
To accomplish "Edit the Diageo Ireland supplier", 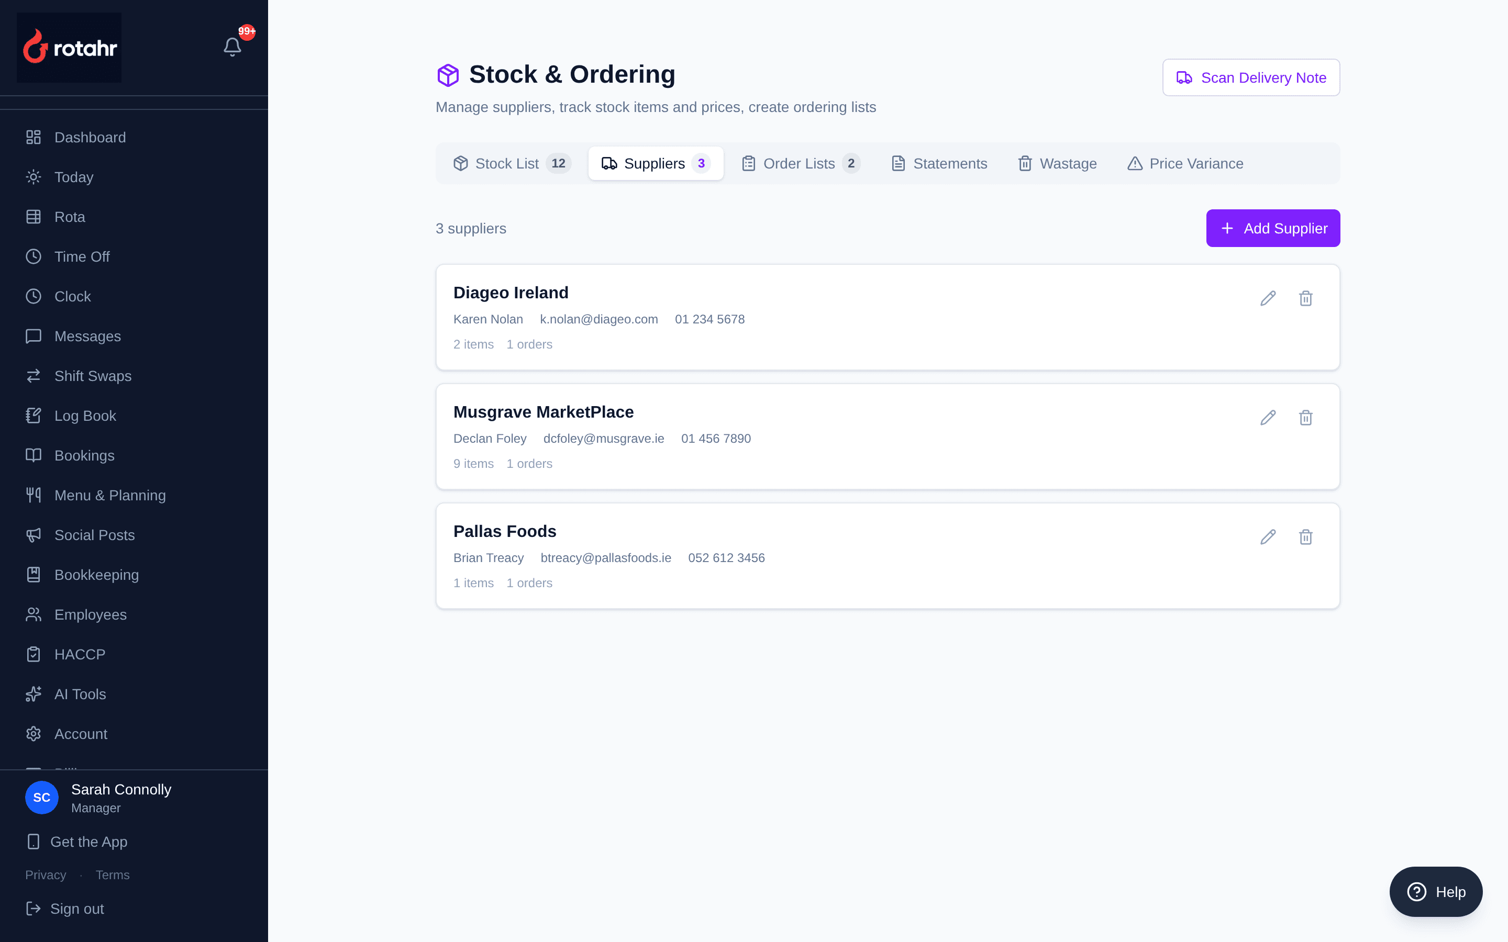I will (1268, 298).
